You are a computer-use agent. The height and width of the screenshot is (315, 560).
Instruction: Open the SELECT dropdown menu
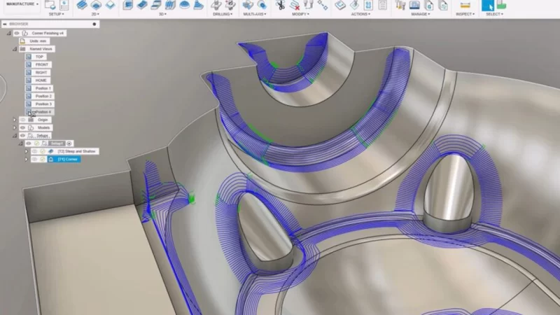tap(495, 14)
